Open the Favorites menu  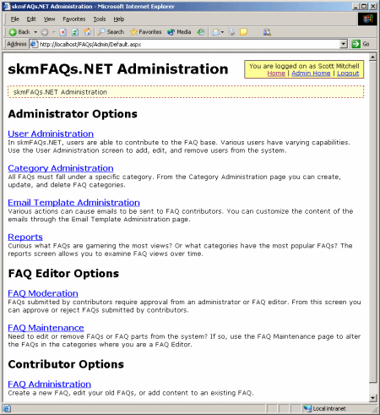[74, 19]
